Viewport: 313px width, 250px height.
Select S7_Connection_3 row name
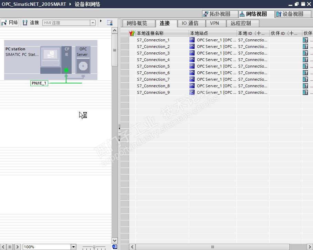(153, 53)
